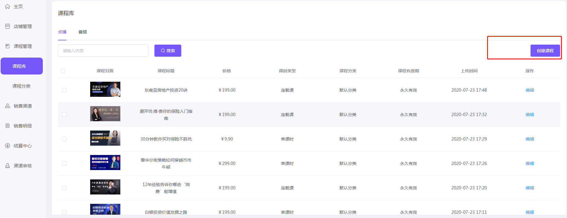Check the box for 东南亚房地产投资20讲 row
This screenshot has height=218, width=567.
[64, 90]
